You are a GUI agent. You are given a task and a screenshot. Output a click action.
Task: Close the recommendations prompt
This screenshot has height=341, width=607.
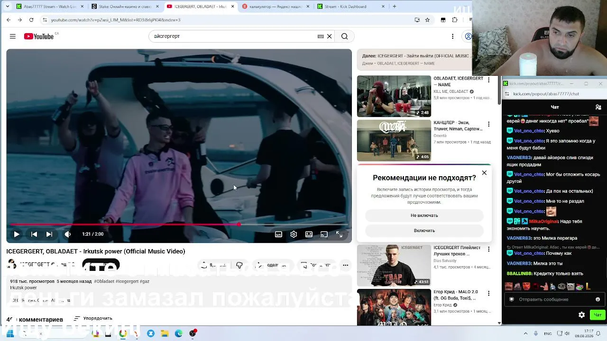coord(484,173)
